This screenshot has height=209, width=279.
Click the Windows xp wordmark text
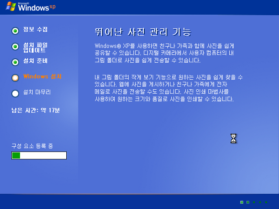pos(37,7)
